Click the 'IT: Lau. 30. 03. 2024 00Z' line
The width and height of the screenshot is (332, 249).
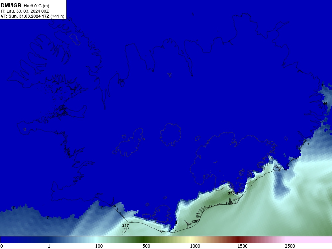point(25,11)
